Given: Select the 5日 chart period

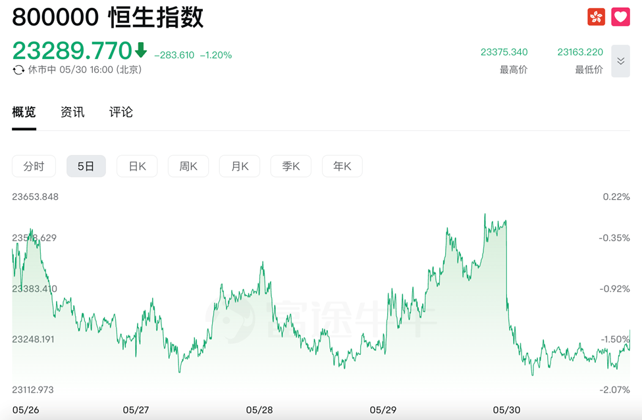Looking at the screenshot, I should (86, 166).
